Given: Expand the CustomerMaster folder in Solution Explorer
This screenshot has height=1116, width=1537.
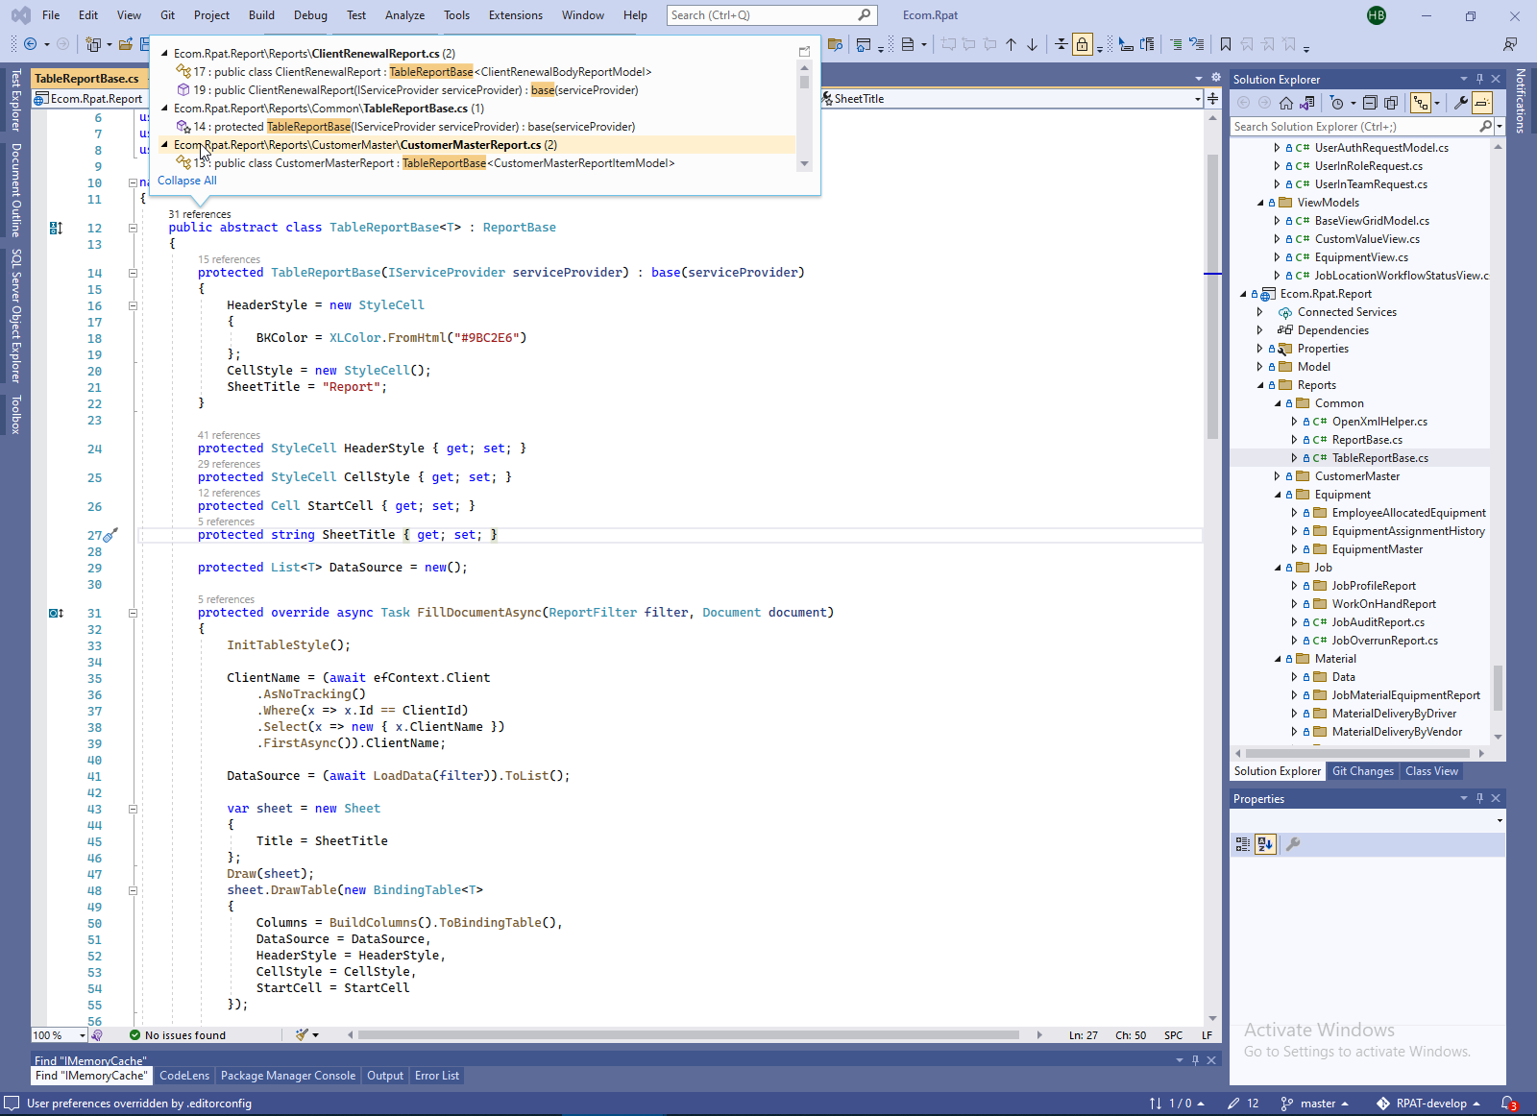Looking at the screenshot, I should [x=1277, y=476].
